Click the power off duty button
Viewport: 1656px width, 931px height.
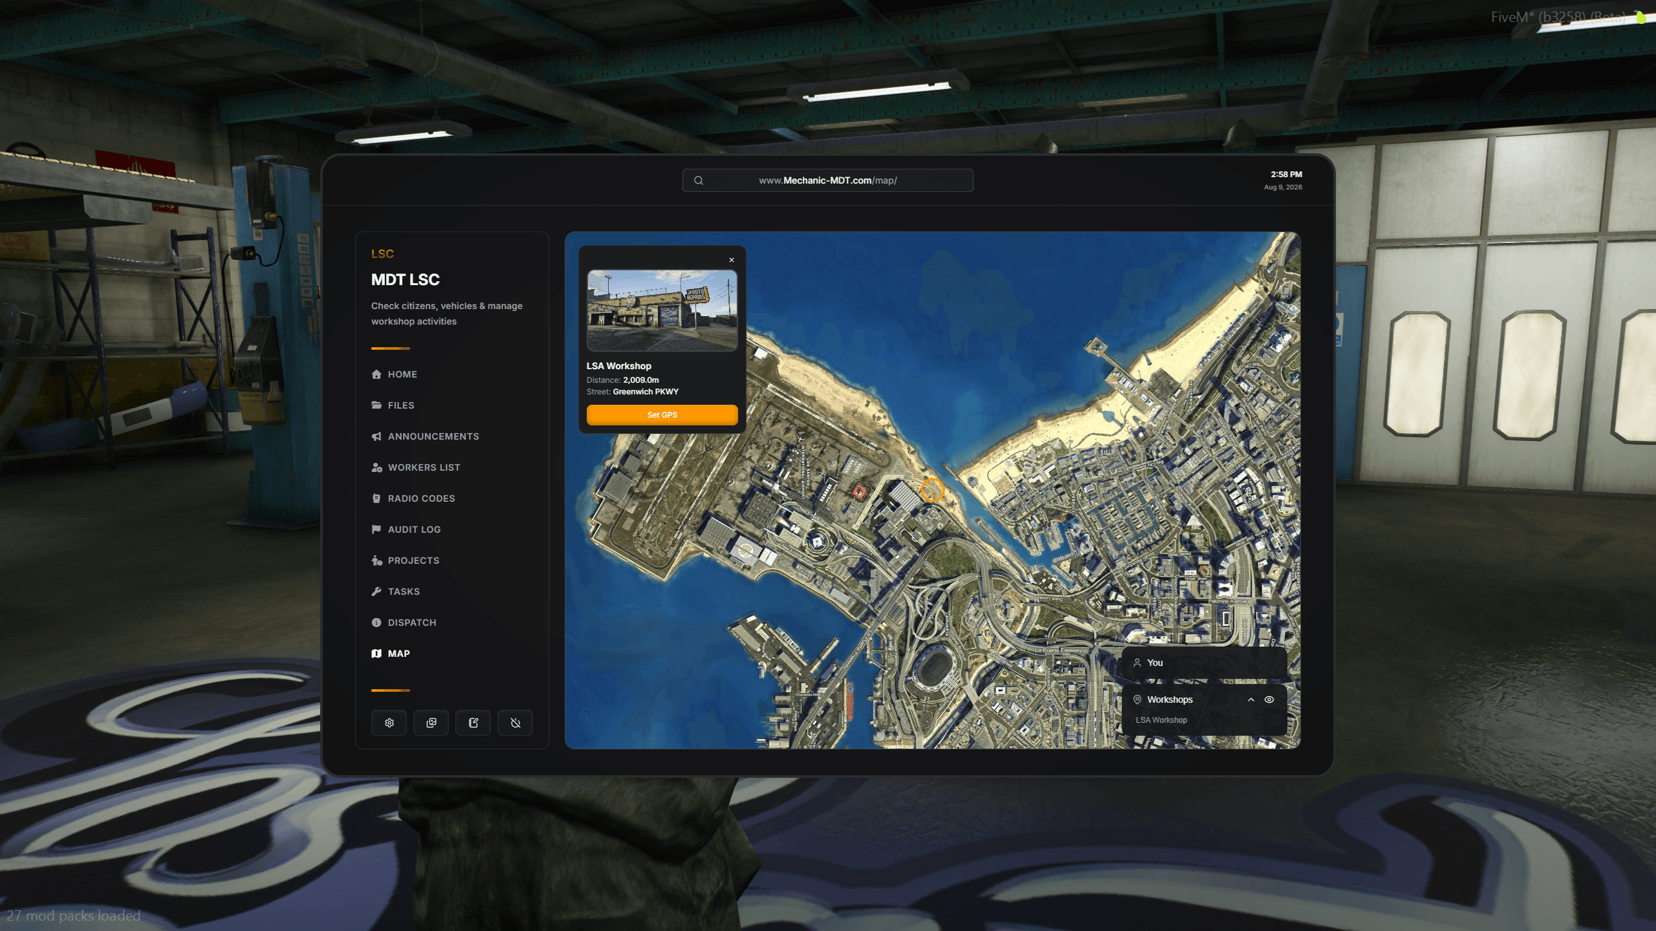coord(515,723)
